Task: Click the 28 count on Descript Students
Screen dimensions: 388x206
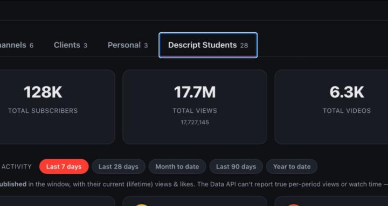Action: 244,45
